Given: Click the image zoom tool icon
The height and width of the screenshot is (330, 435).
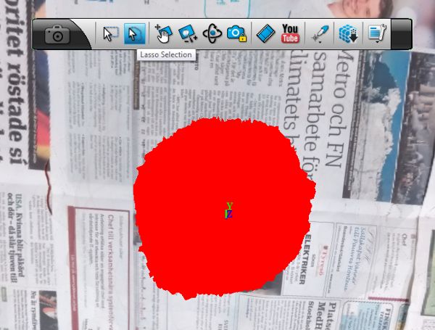Looking at the screenshot, I should pos(188,34).
